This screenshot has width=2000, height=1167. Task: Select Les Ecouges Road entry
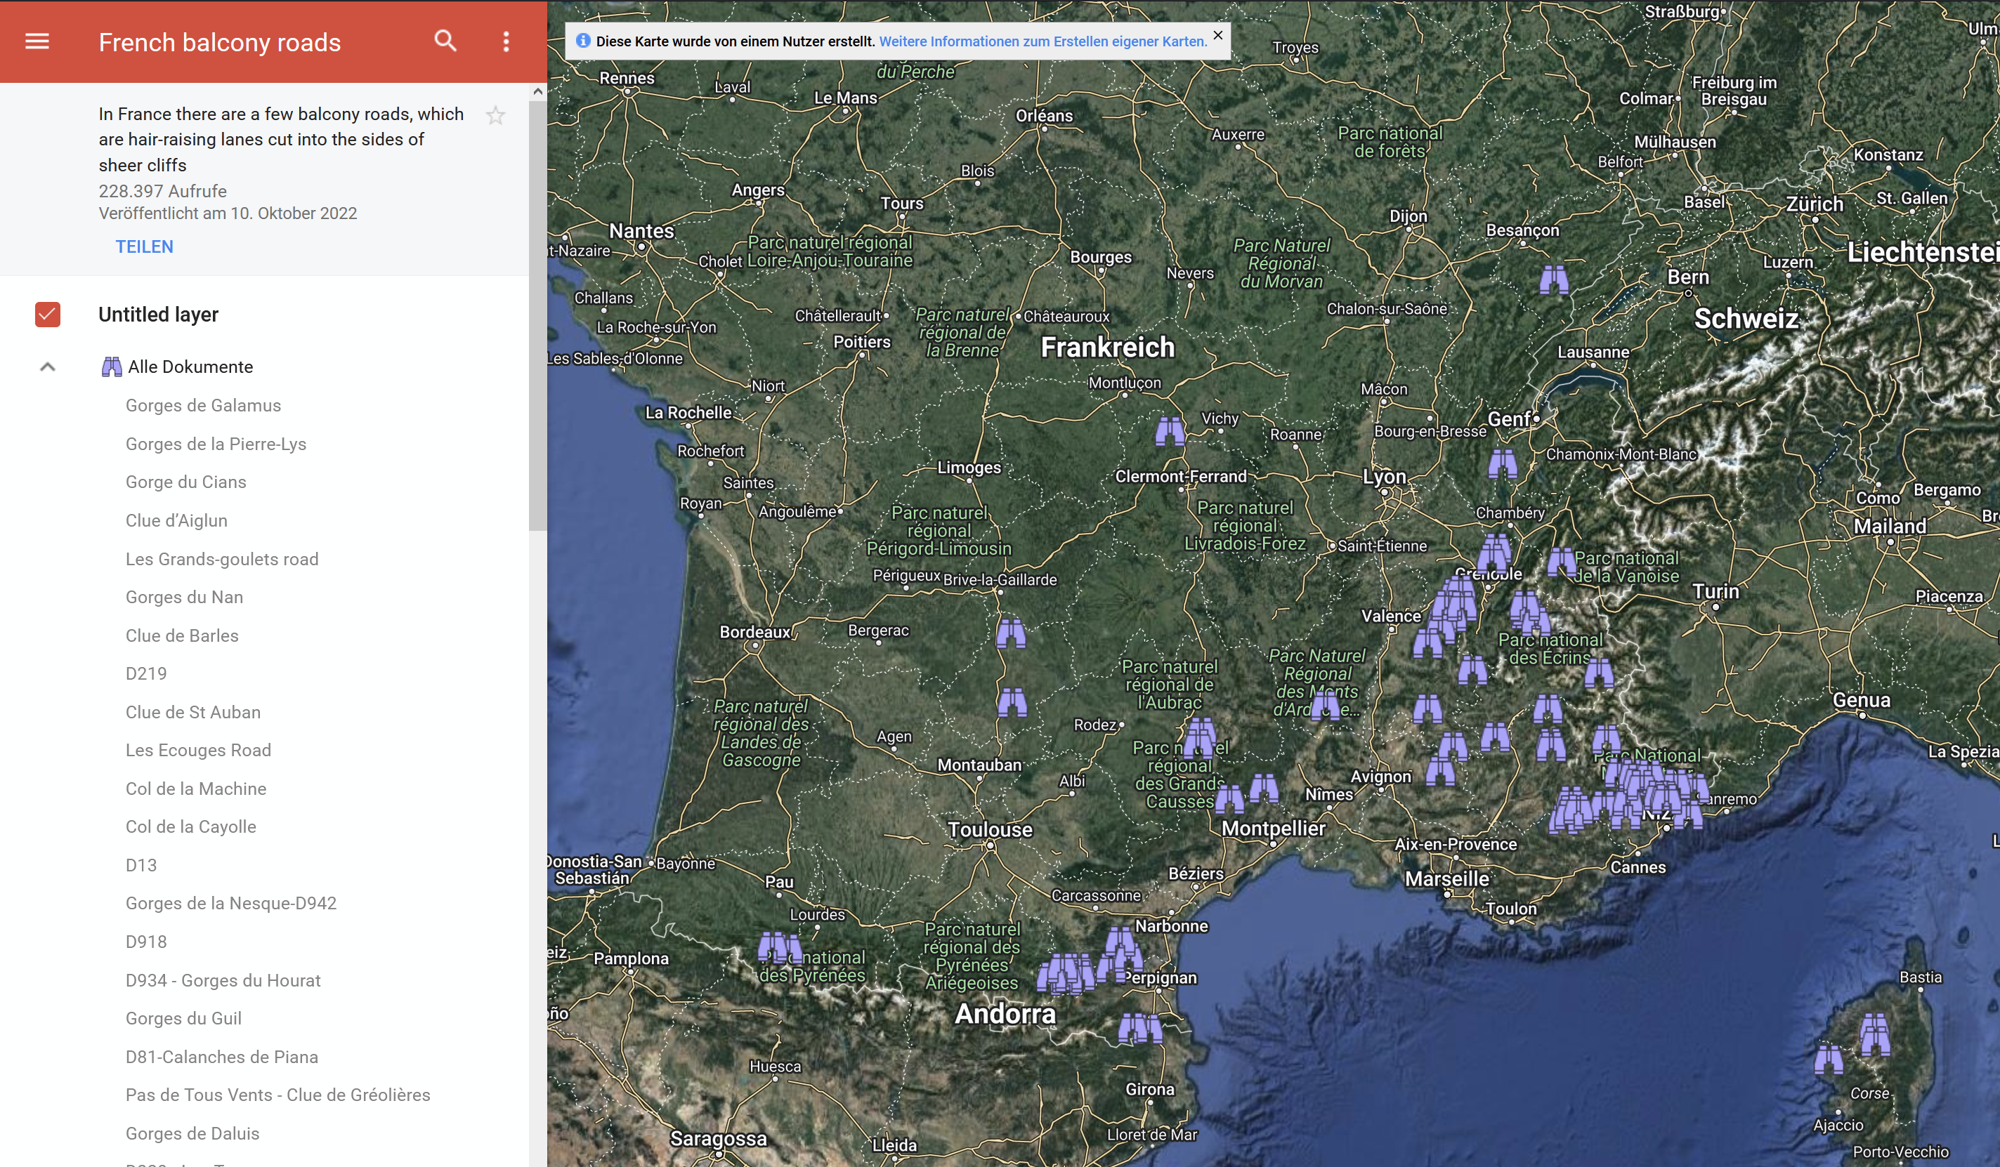pyautogui.click(x=198, y=751)
